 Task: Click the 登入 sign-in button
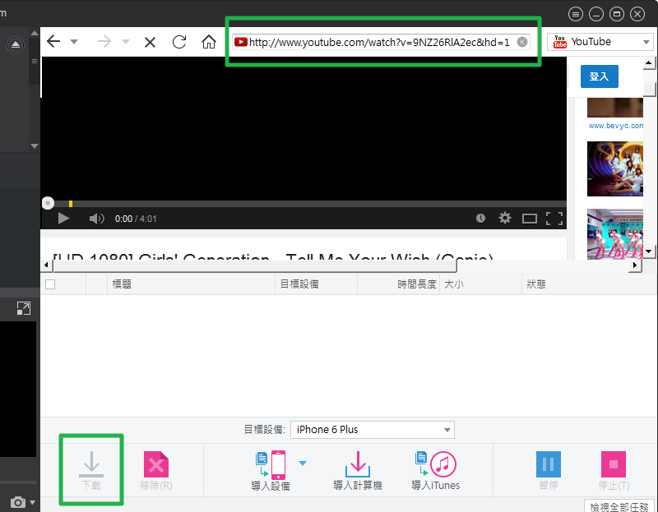599,76
